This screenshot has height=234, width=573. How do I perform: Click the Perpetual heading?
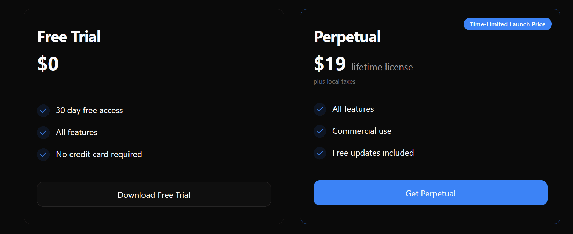click(347, 37)
